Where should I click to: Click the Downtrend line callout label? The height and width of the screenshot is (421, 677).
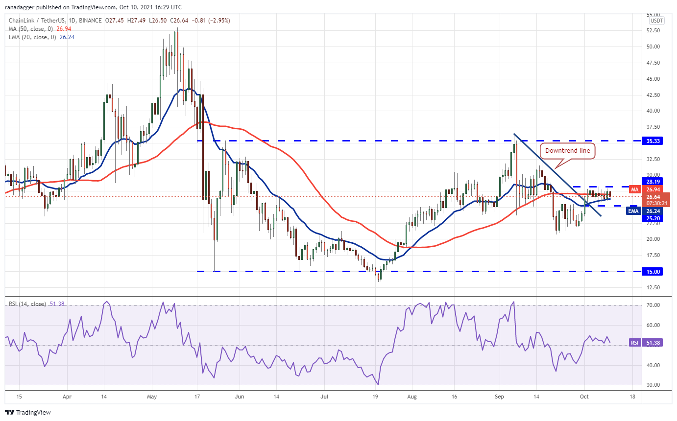coord(567,151)
